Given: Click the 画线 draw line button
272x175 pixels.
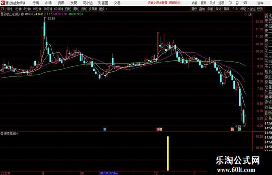Looking at the screenshot, I should [227, 9].
